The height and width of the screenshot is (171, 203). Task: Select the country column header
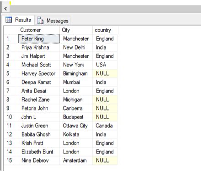[x=105, y=30]
